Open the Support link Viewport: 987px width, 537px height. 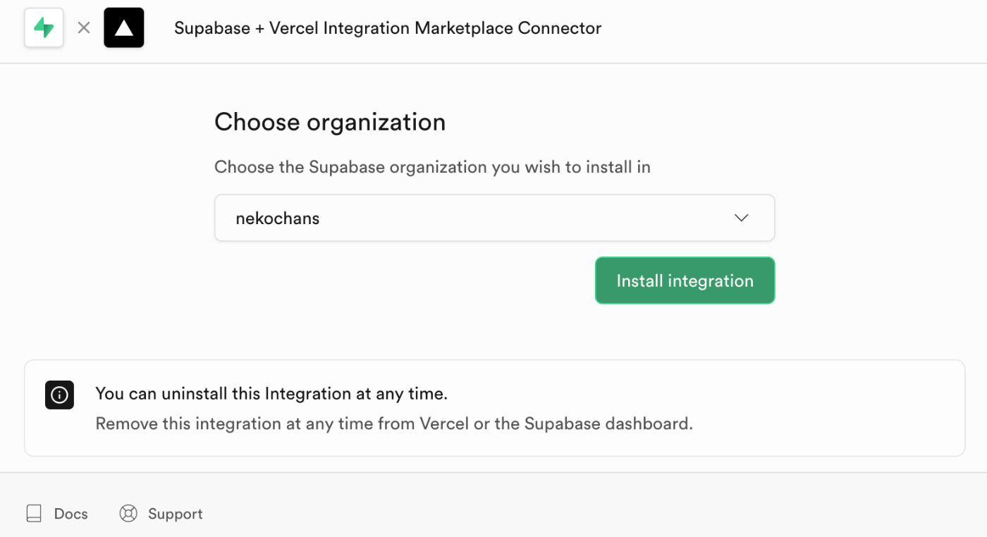pos(161,514)
